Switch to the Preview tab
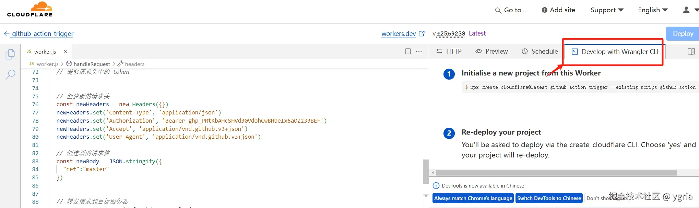Screen dimensions: 699x208 click(x=491, y=52)
